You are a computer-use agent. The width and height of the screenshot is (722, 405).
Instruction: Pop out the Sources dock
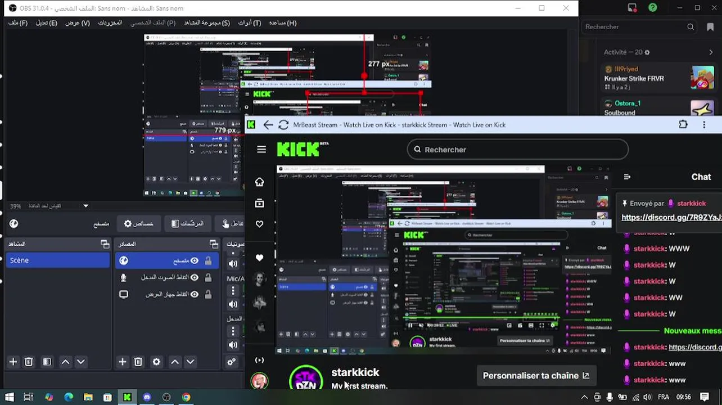[214, 244]
